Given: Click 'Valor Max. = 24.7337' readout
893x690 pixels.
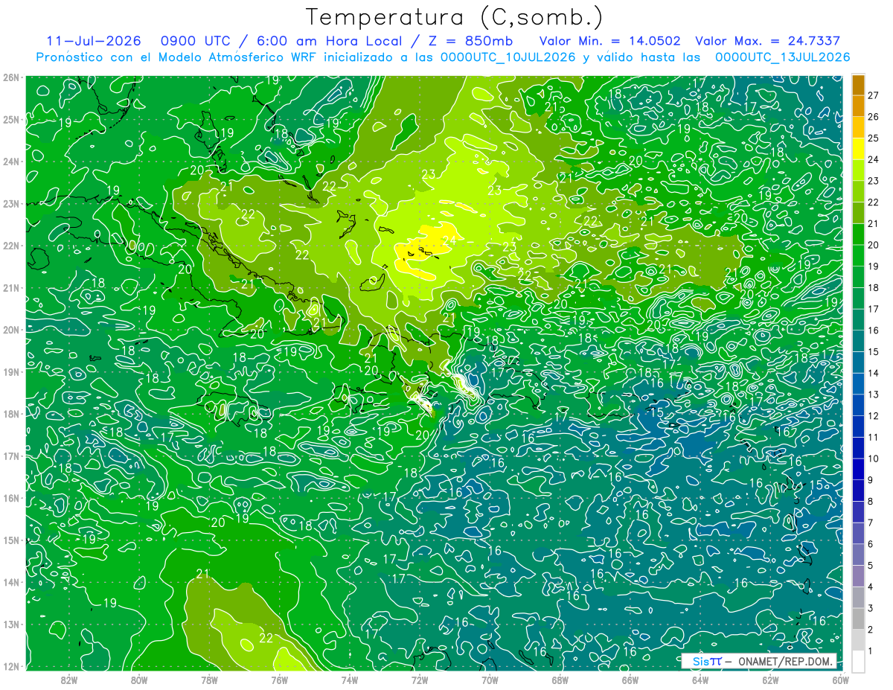Looking at the screenshot, I should click(768, 41).
